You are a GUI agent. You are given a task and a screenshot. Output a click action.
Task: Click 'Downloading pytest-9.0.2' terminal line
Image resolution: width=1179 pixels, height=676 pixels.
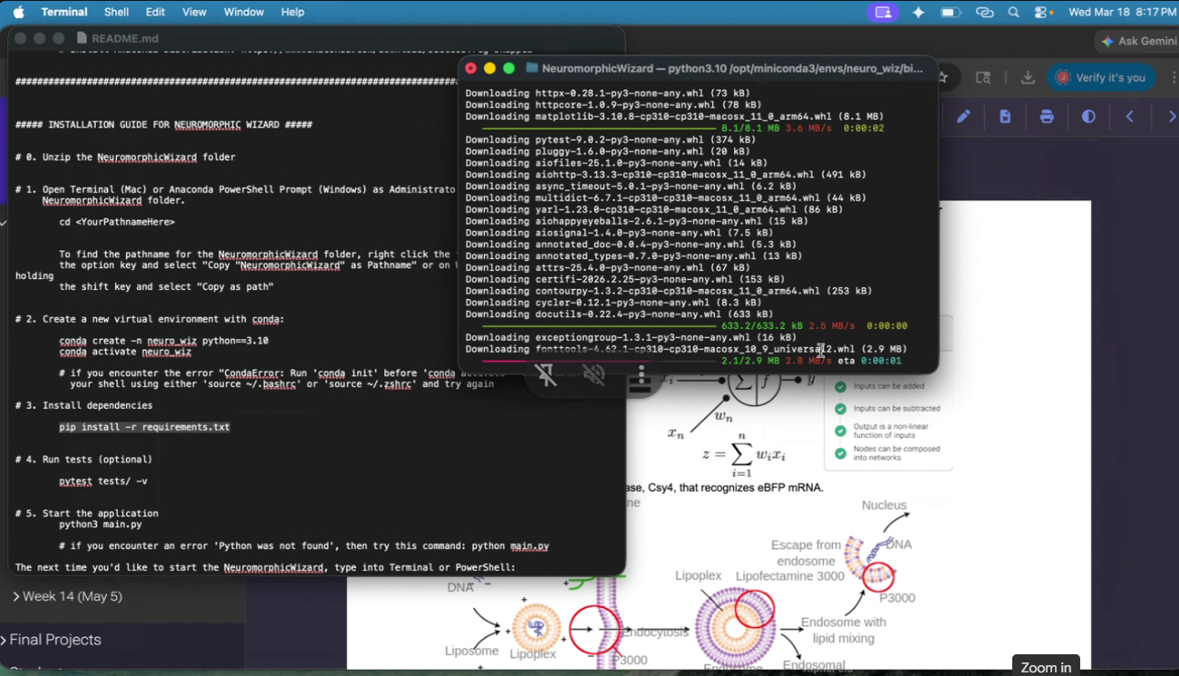(610, 140)
